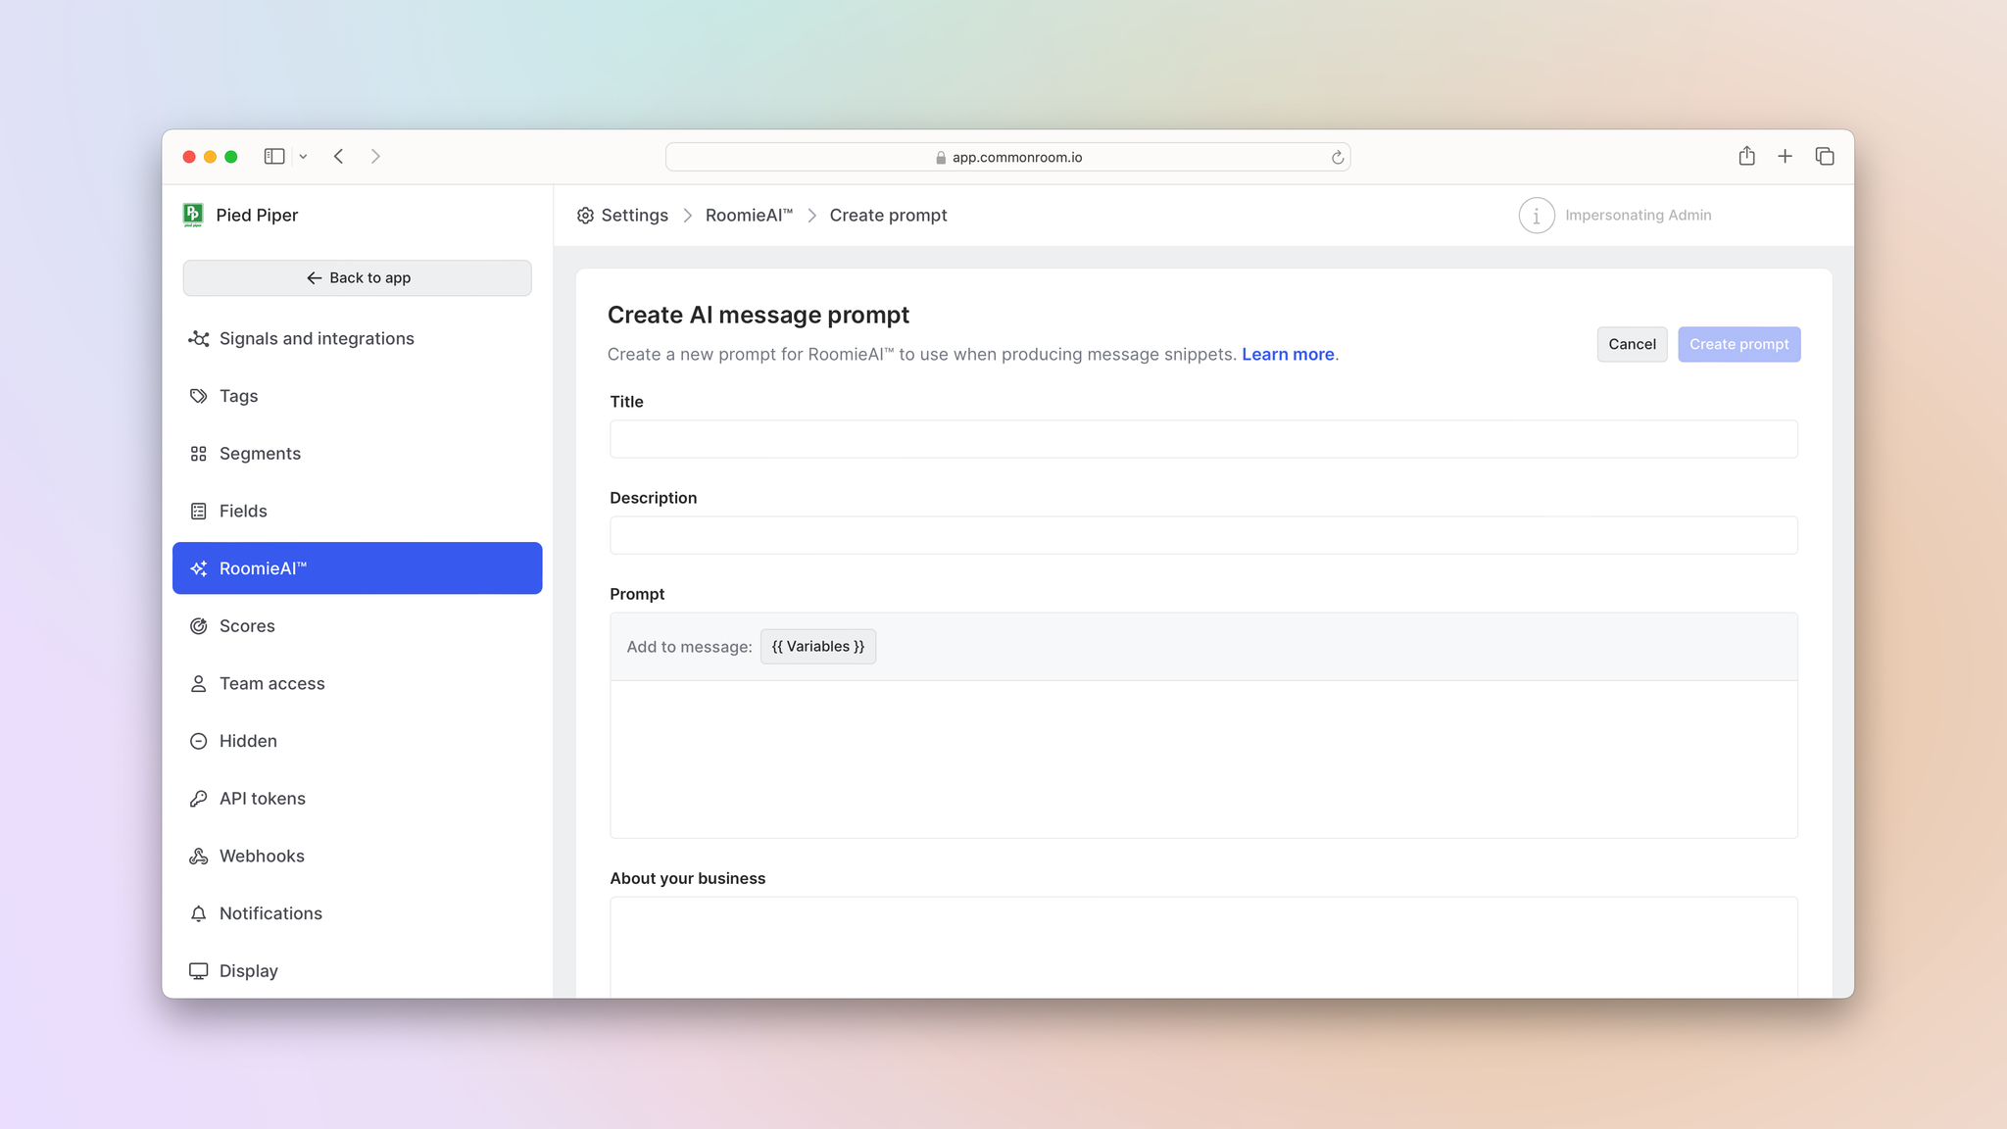The height and width of the screenshot is (1129, 2007).
Task: Click the app.commonroom.io address bar
Action: 1007,157
